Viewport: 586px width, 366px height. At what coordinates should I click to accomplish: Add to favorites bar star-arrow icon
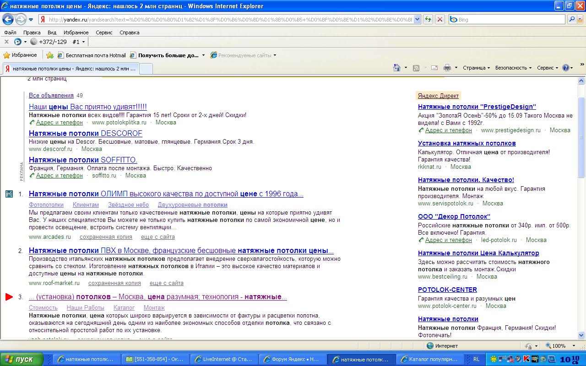tap(50, 55)
